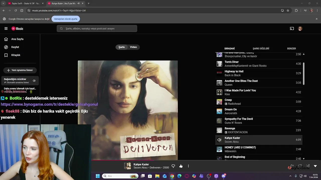The width and height of the screenshot is (321, 180).
Task: Click the Deliveren album cover artwork
Action: click(128, 110)
